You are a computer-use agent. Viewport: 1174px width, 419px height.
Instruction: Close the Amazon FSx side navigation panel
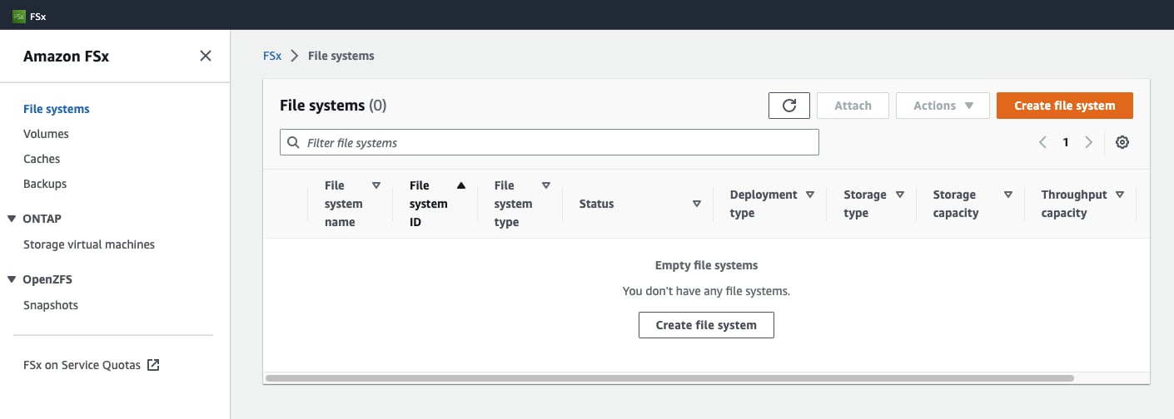coord(206,56)
